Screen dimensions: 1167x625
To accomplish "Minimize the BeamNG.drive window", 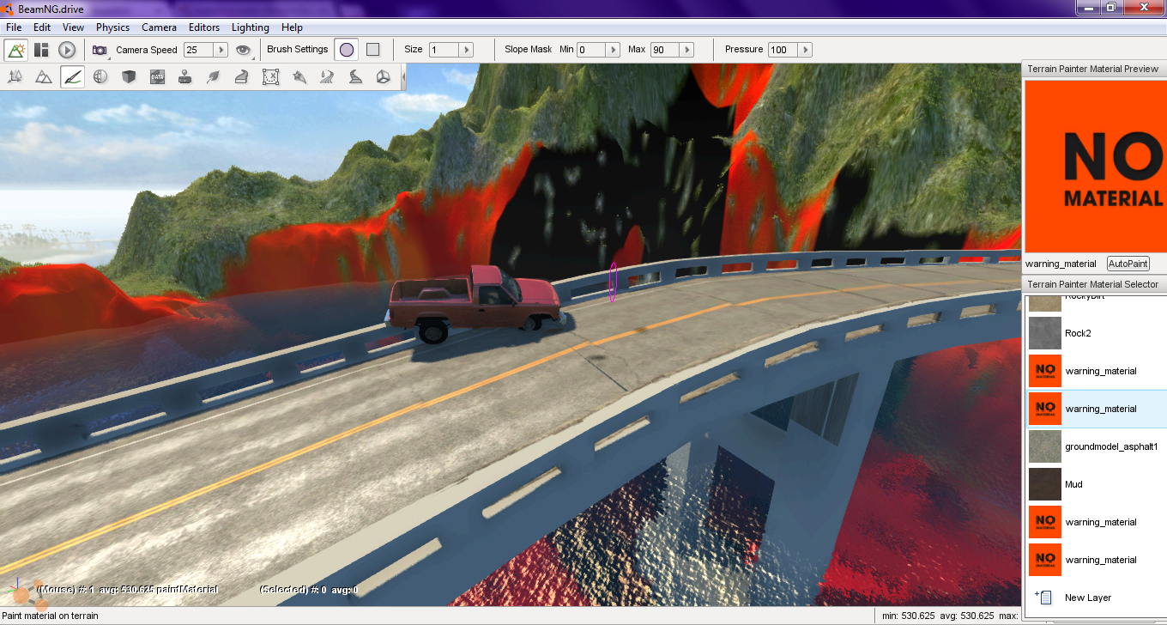I will (1088, 7).
